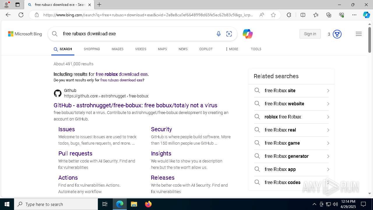Open the free roblox download exe link
This screenshot has height=210, width=373.
[x=122, y=74]
